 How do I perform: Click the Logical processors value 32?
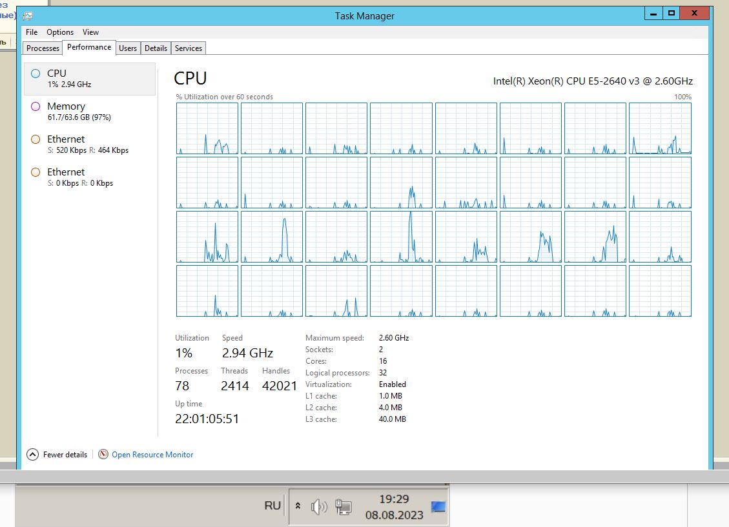(x=383, y=372)
